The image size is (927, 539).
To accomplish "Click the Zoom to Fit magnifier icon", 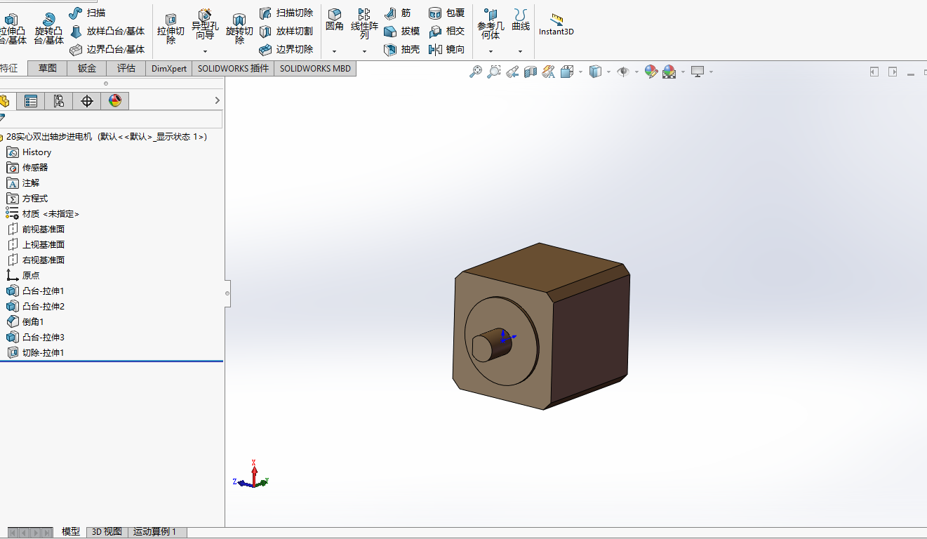I will tap(476, 72).
